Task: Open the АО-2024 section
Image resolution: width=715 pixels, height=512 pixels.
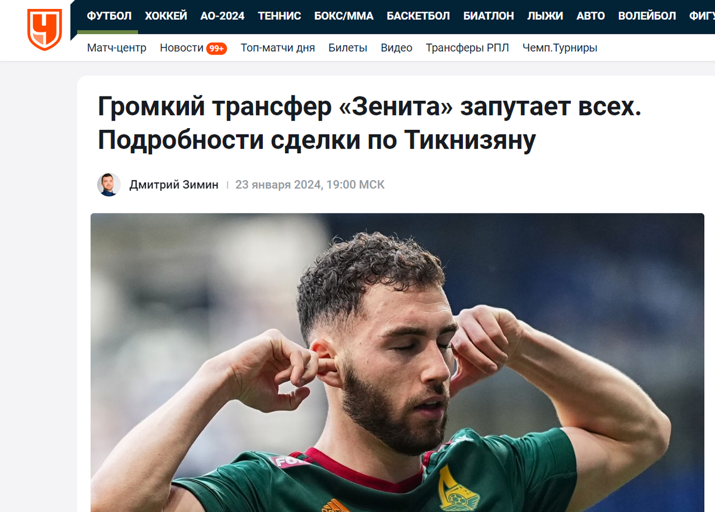Action: pos(222,16)
